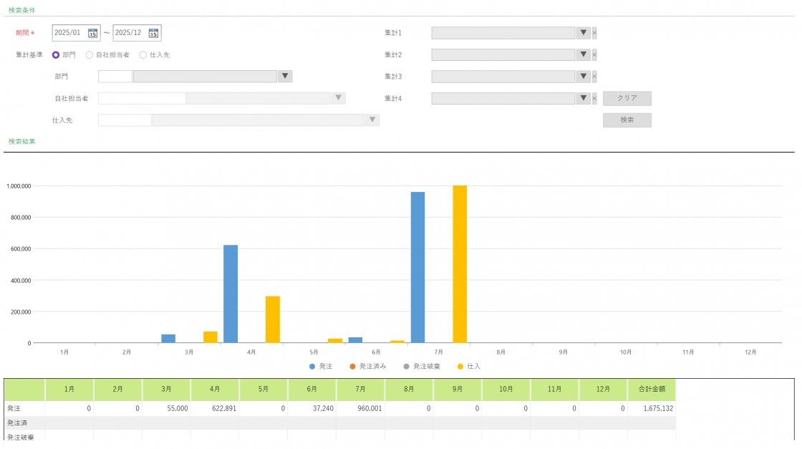This screenshot has width=802, height=449.
Task: Click the 合計金額 column header
Action: pos(651,390)
